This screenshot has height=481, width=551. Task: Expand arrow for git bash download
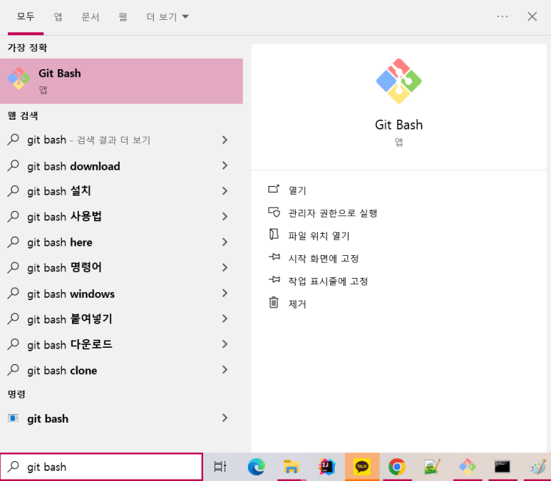coord(225,165)
